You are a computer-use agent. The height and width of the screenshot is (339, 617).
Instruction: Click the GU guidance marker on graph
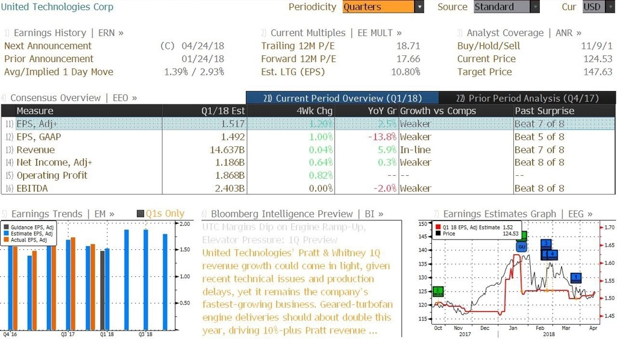click(x=521, y=247)
